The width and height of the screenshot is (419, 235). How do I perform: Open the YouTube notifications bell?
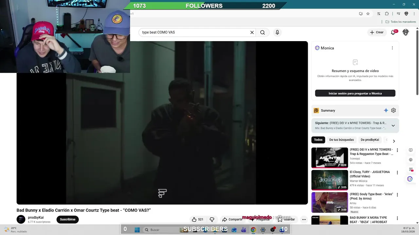click(394, 32)
